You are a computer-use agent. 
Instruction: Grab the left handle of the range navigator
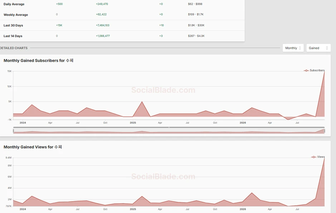[14, 131]
